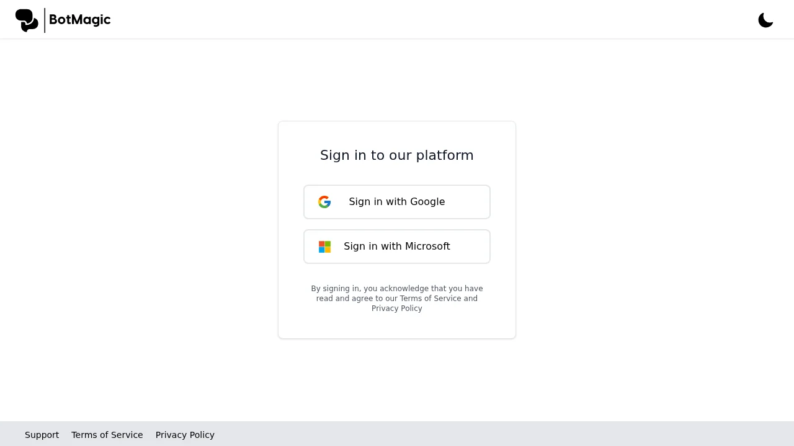Screen dimensions: 794x446
Task: Select Support in the footer bar
Action: [42, 434]
